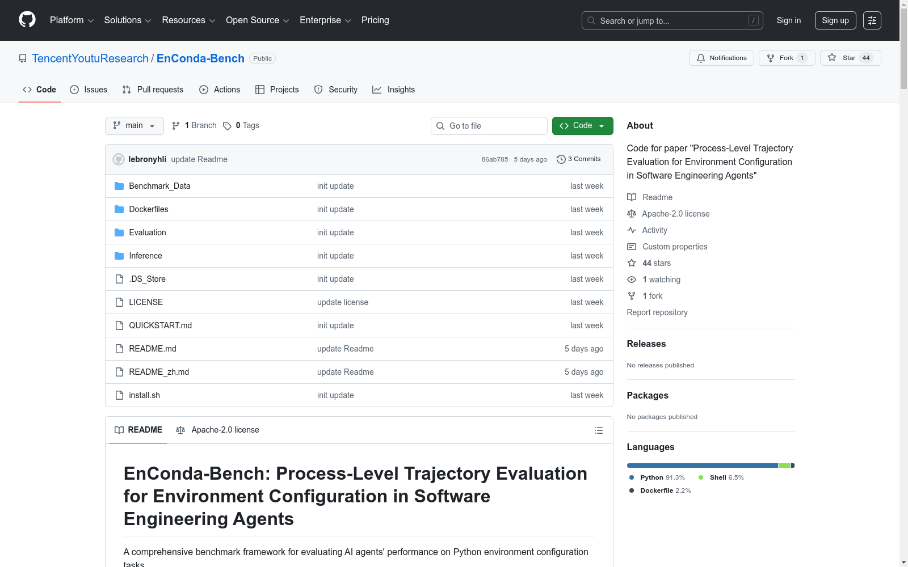
Task: Click the README.md file icon
Action: (x=119, y=349)
